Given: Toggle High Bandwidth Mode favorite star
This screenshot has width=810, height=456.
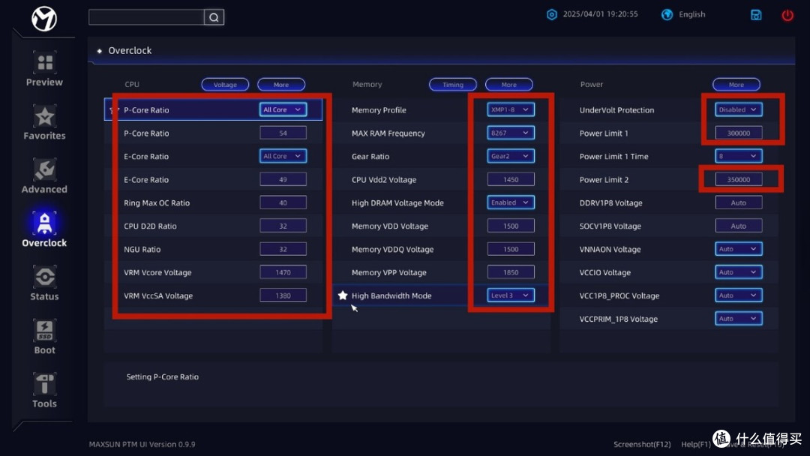Looking at the screenshot, I should pyautogui.click(x=343, y=295).
